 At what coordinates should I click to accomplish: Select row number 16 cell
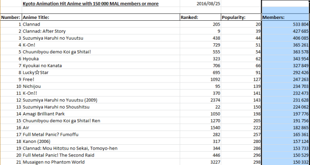click(11, 127)
